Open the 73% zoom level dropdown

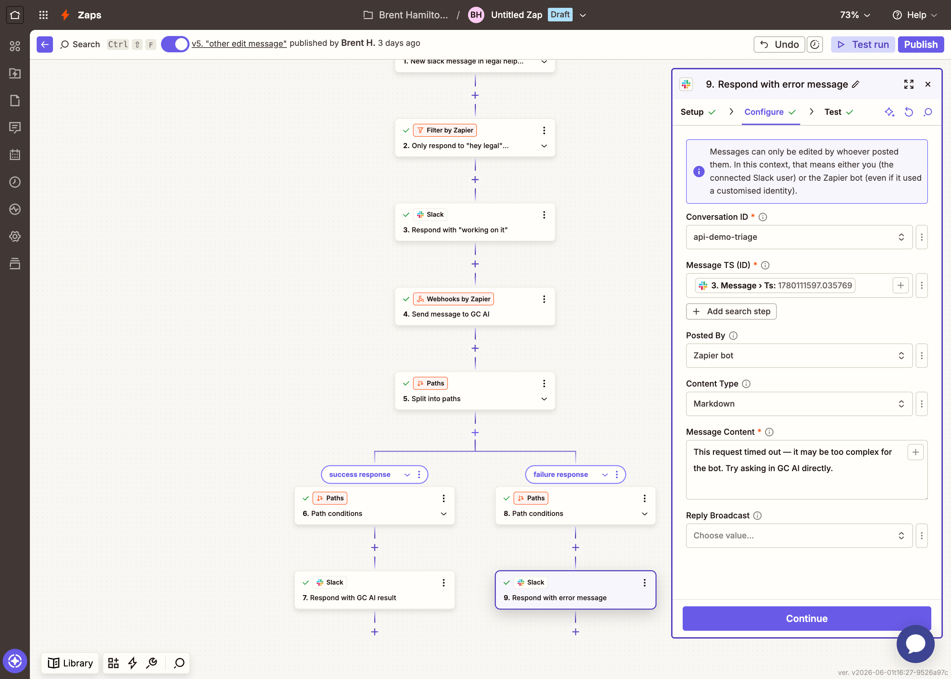[x=855, y=15]
